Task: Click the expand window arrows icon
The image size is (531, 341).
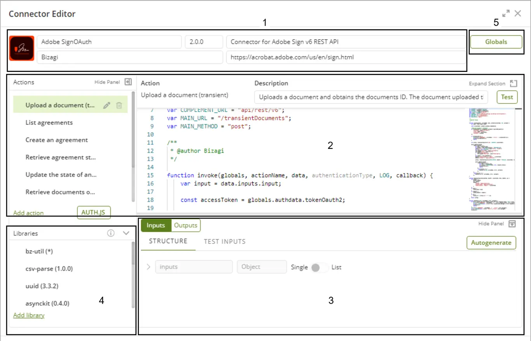Action: tap(506, 14)
